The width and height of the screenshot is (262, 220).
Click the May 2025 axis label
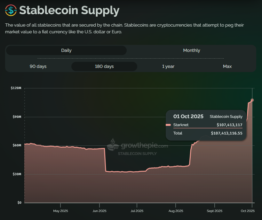[x=60, y=211]
